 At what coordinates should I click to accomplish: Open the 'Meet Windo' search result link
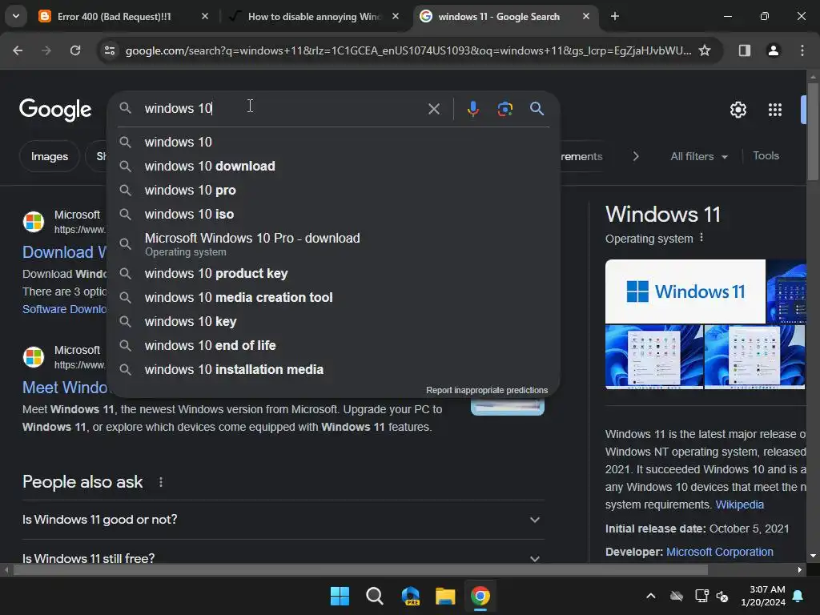(64, 388)
